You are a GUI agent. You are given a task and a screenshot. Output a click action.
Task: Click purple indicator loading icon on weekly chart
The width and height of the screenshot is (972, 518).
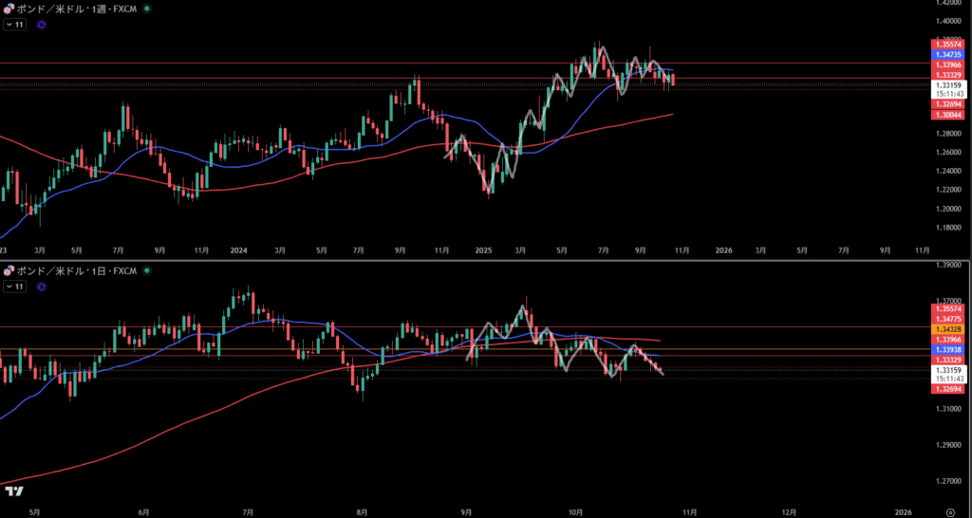point(41,25)
